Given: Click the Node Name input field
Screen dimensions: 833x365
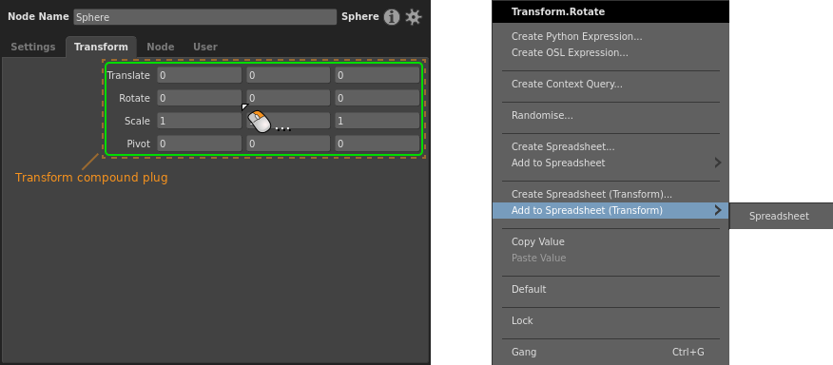Looking at the screenshot, I should [205, 17].
